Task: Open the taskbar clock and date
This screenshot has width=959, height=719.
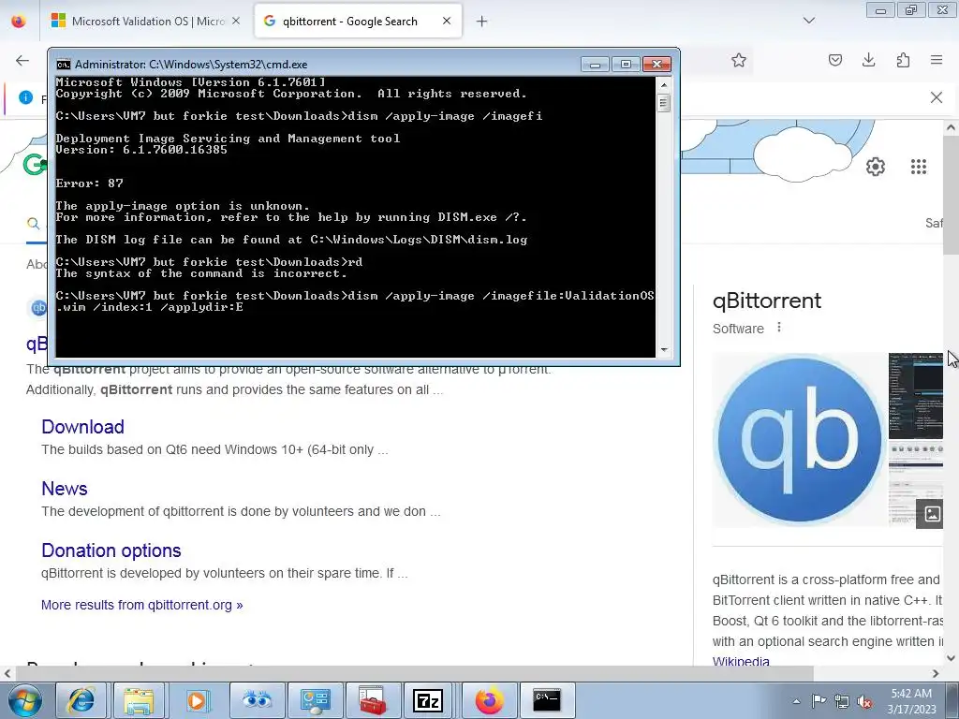Action: click(911, 701)
